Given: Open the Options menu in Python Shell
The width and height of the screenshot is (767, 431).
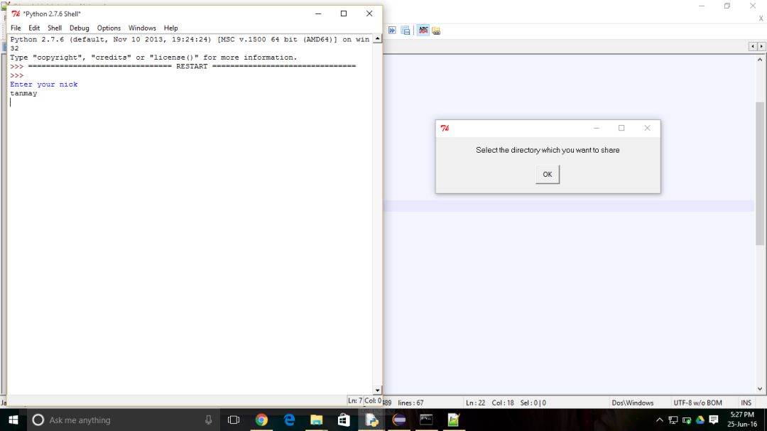Looking at the screenshot, I should (x=109, y=28).
